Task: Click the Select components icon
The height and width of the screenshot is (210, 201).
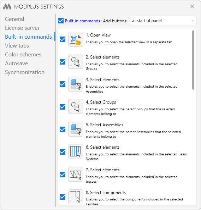Action: point(76,197)
